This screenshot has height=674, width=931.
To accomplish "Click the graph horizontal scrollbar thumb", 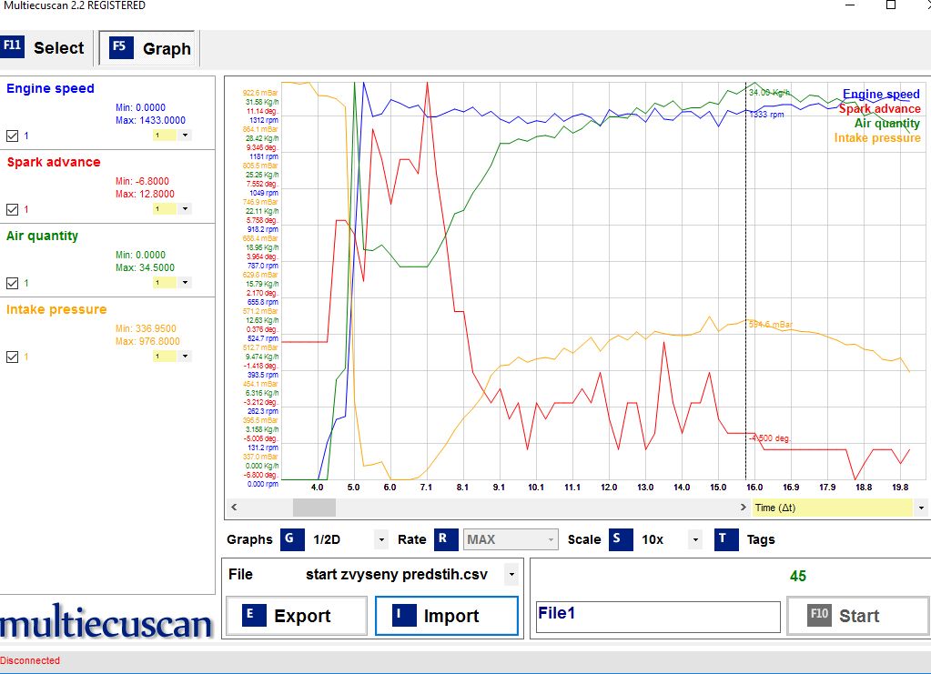I will [313, 508].
